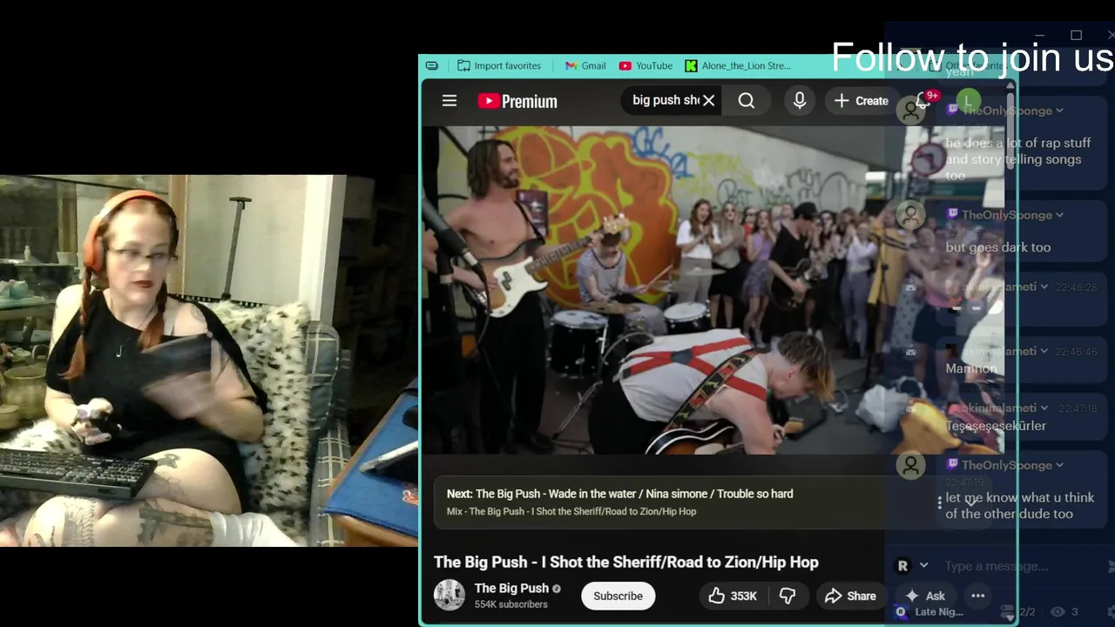The image size is (1115, 627).
Task: Open The Big Push channel avatar
Action: pos(449,596)
